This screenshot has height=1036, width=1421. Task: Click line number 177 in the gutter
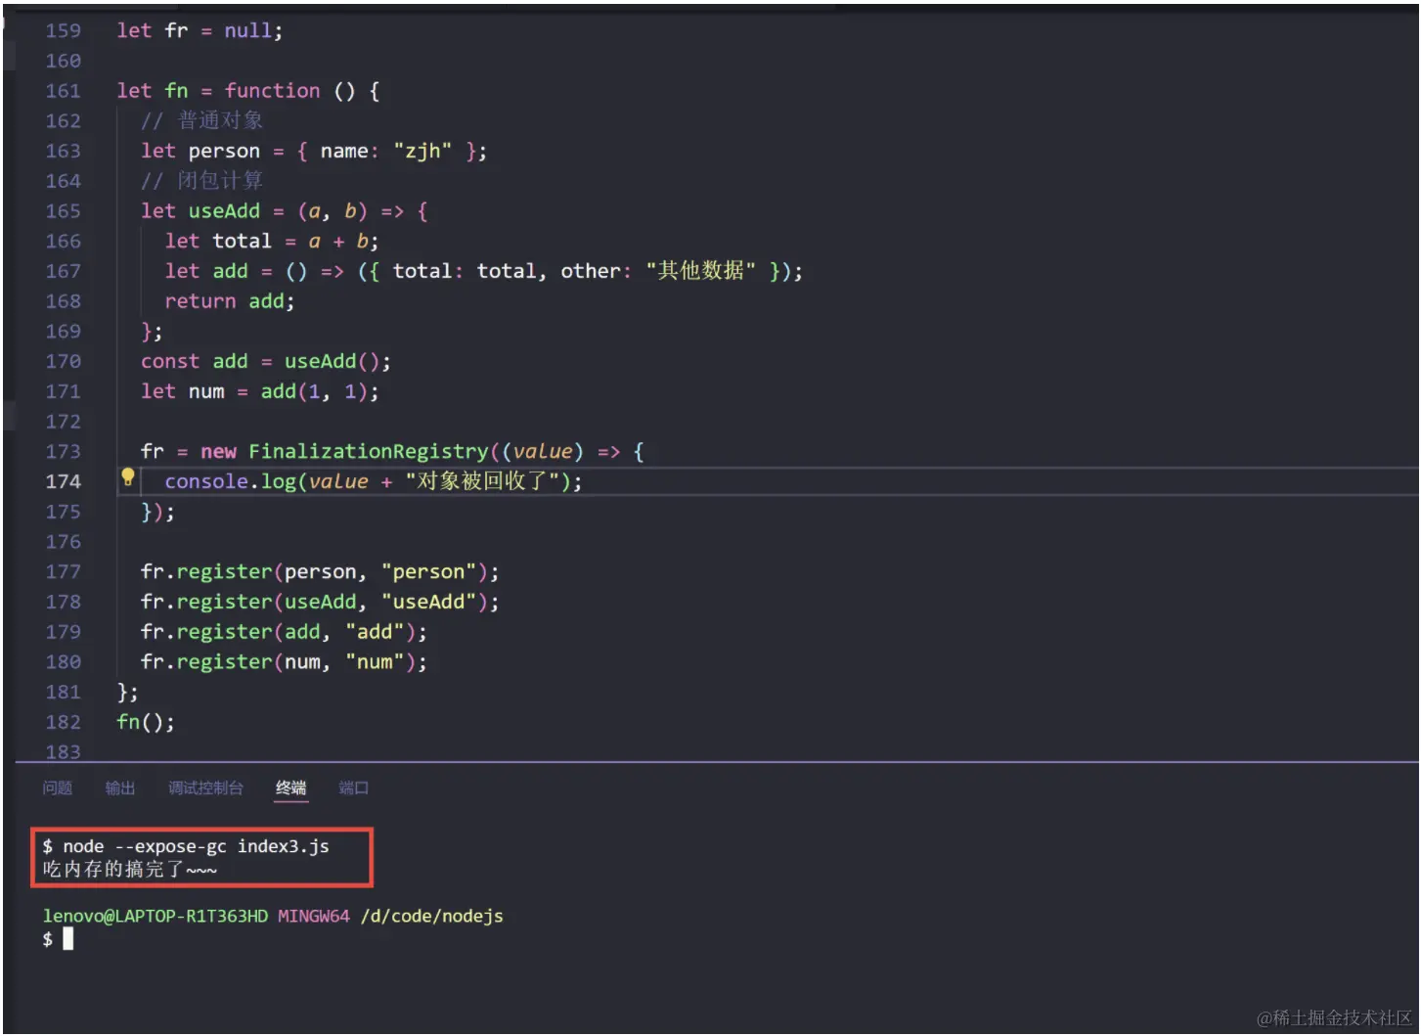pyautogui.click(x=63, y=572)
